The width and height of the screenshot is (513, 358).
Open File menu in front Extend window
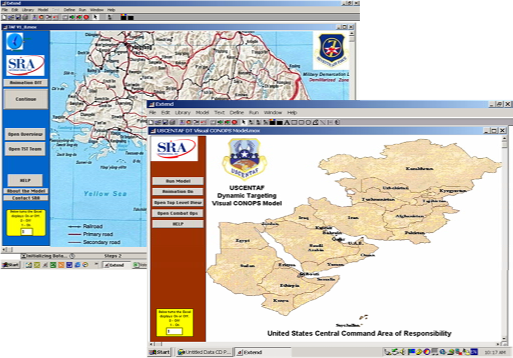click(152, 113)
